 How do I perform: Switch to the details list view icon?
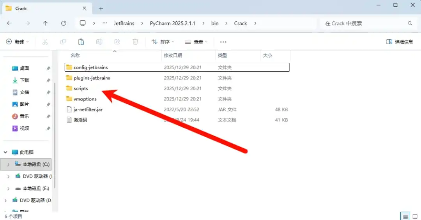pos(405,216)
